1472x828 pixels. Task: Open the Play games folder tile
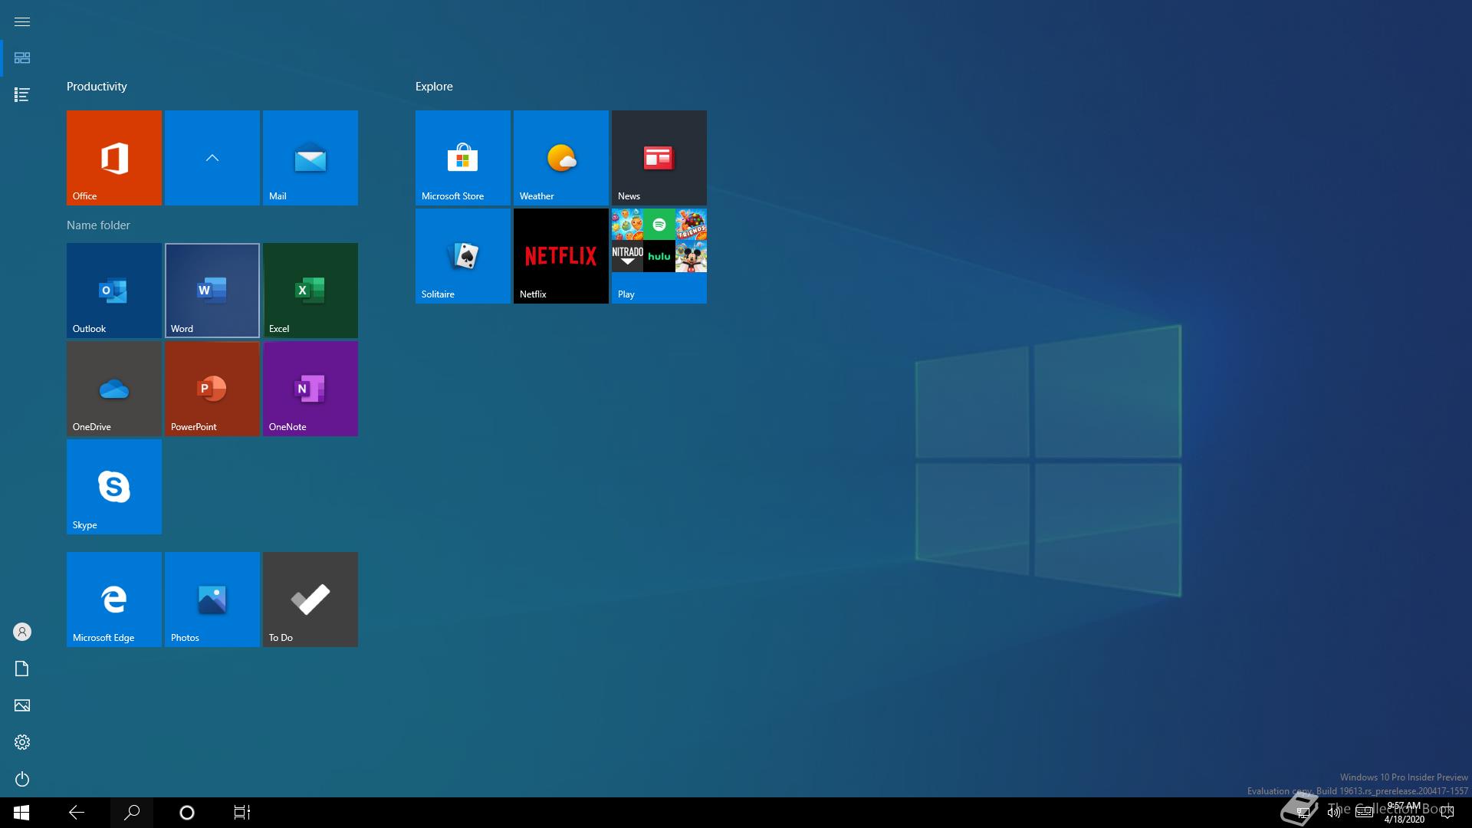659,256
